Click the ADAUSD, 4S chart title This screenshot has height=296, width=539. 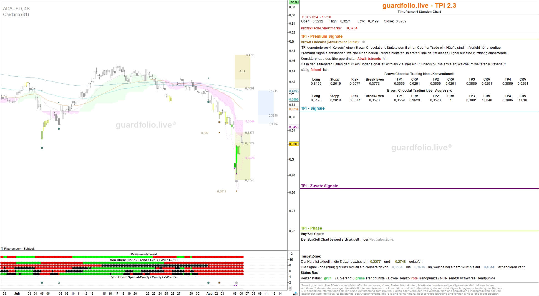pyautogui.click(x=16, y=9)
